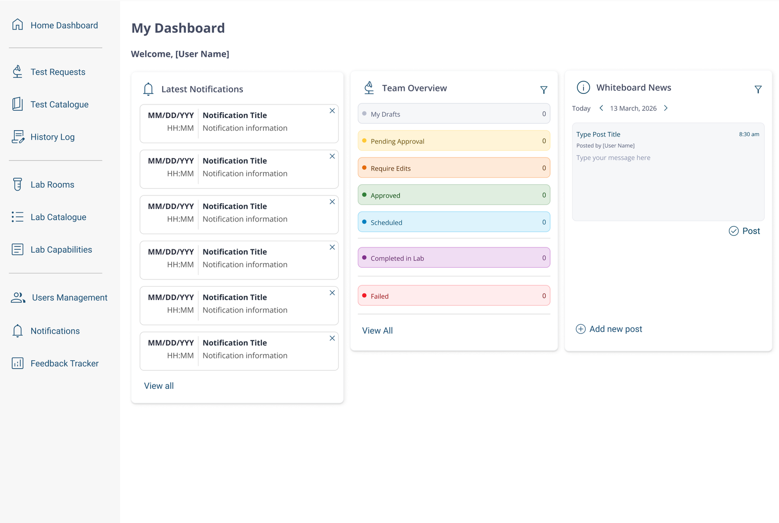
Task: Click the 8:30 am post time
Action: click(x=749, y=134)
